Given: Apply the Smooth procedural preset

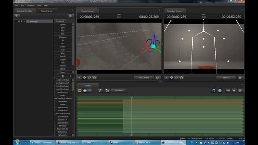Looking at the screenshot, I should pyautogui.click(x=63, y=56).
